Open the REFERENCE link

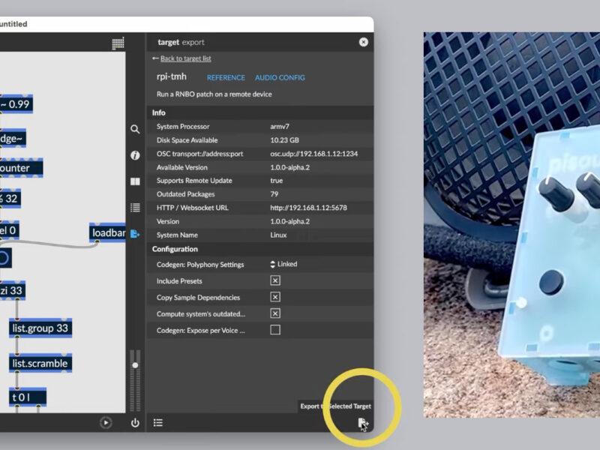(226, 78)
